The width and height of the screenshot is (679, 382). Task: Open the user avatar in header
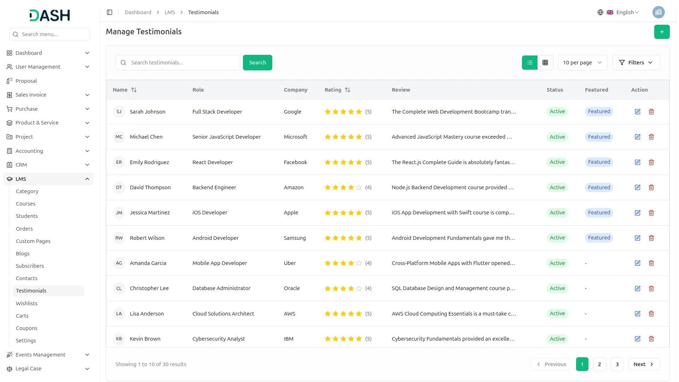point(658,12)
